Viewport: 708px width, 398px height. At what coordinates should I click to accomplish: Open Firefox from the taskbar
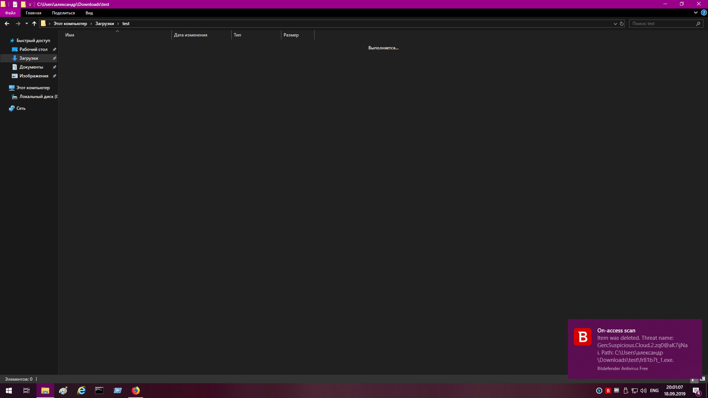tap(136, 391)
